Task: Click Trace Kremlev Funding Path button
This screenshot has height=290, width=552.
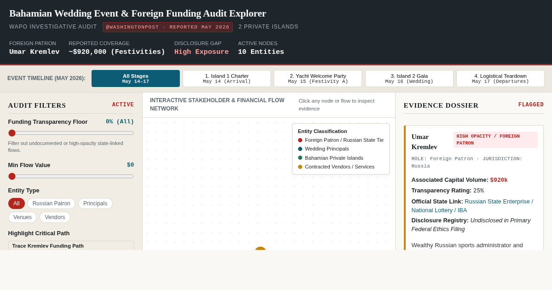Action: 71,246
